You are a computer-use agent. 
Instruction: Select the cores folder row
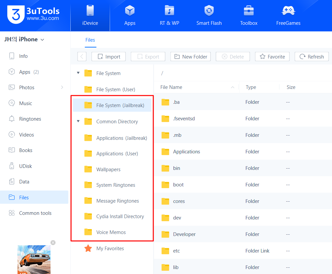[x=243, y=201]
